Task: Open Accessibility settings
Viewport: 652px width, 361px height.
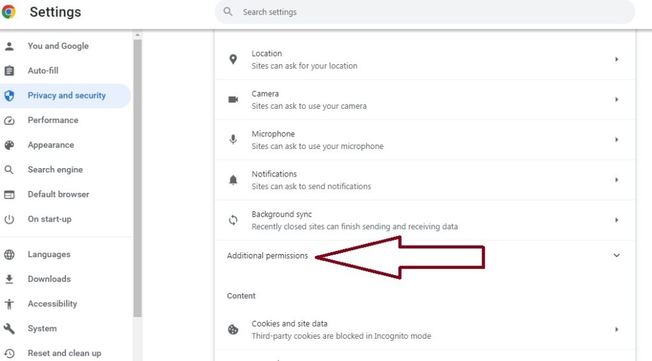Action: [66, 304]
